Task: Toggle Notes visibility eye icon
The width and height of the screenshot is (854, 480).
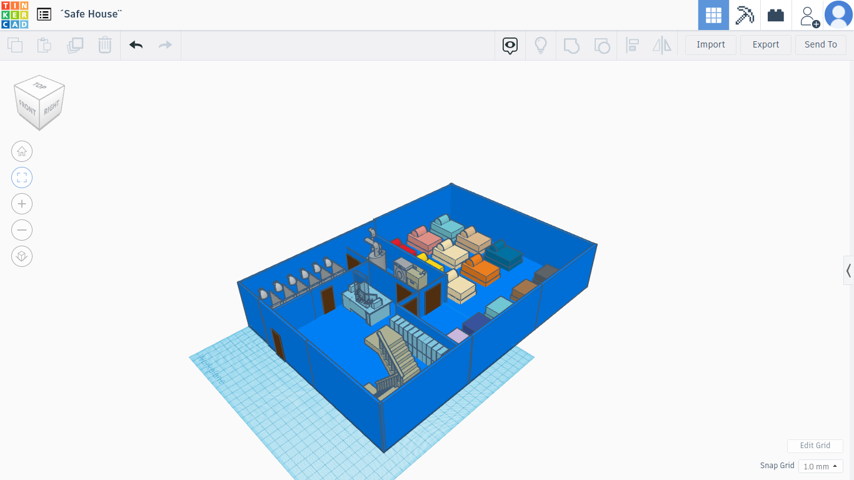Action: (x=510, y=45)
